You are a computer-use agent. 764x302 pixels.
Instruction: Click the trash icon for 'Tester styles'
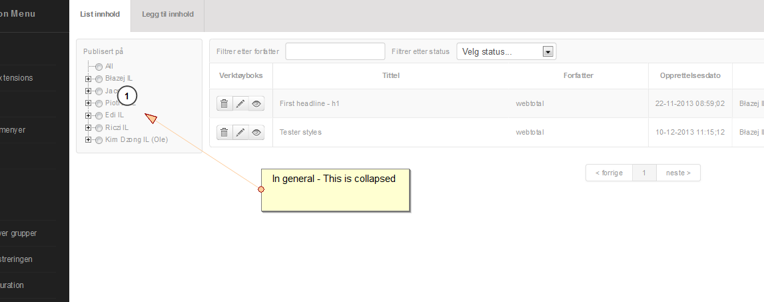coord(224,132)
